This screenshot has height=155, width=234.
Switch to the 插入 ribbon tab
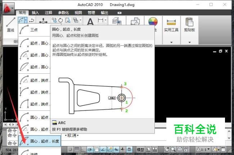tap(35, 13)
